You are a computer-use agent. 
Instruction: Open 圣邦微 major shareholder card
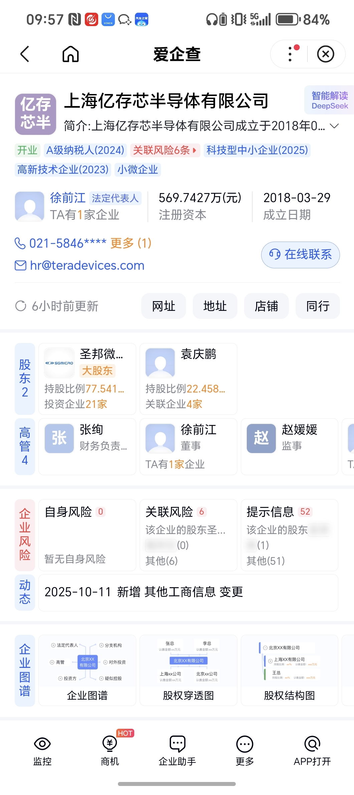[x=87, y=379]
